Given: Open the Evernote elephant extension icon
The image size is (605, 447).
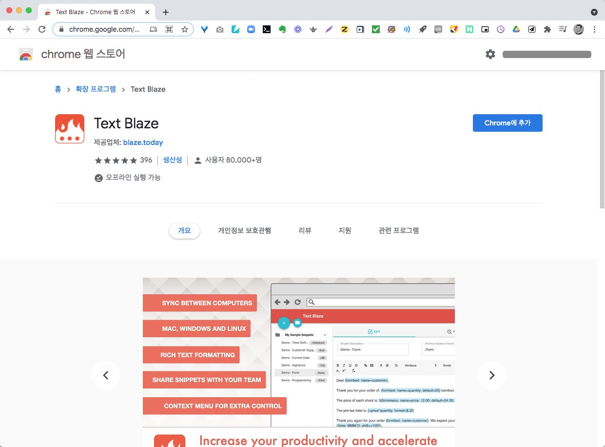Looking at the screenshot, I should point(282,29).
